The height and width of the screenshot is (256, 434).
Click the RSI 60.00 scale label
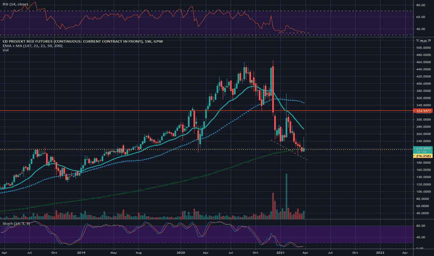420,17
